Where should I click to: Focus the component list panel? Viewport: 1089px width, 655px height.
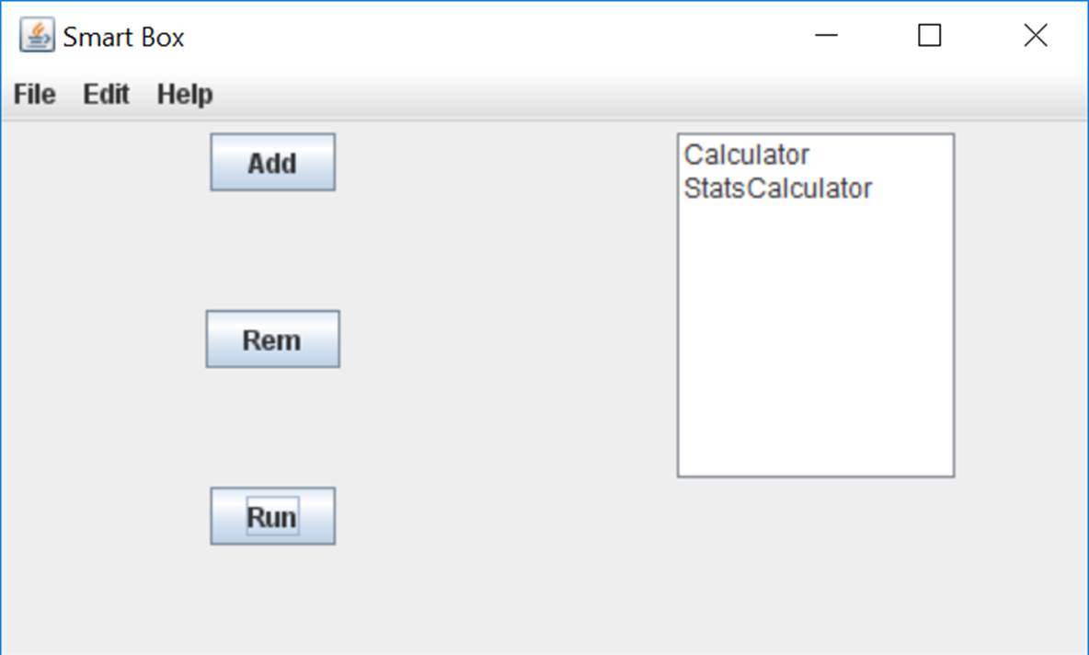814,304
